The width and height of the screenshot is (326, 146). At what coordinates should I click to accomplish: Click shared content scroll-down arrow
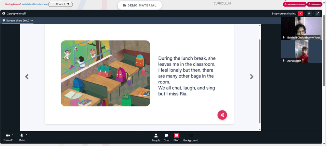pyautogui.click(x=260, y=130)
